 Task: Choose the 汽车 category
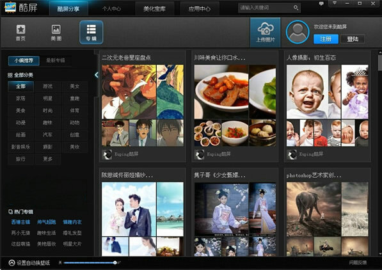click(47, 134)
